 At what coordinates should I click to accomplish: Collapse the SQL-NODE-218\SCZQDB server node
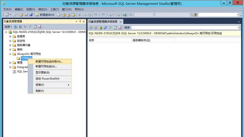tap(6, 32)
